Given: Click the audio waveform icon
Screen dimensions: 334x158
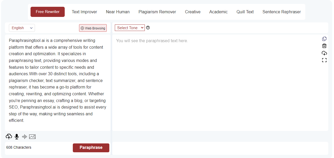Looking at the screenshot, I should [25, 137].
